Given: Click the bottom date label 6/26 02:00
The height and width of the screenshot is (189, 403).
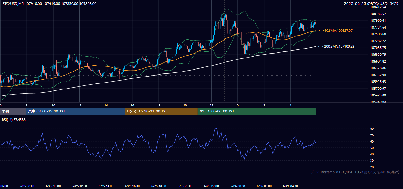Looking at the screenshot, I should click(x=264, y=186).
